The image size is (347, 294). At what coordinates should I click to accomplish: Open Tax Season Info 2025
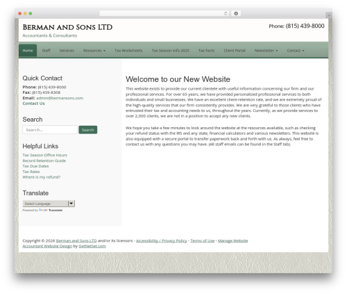point(171,51)
